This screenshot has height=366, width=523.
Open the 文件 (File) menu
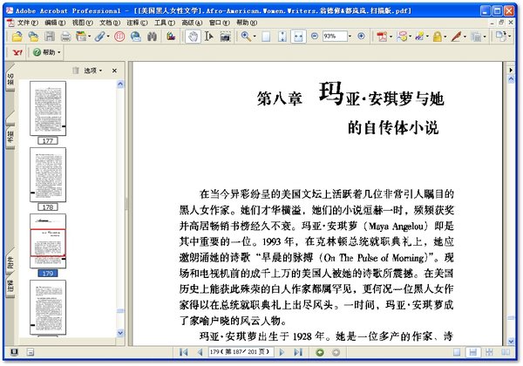27,23
